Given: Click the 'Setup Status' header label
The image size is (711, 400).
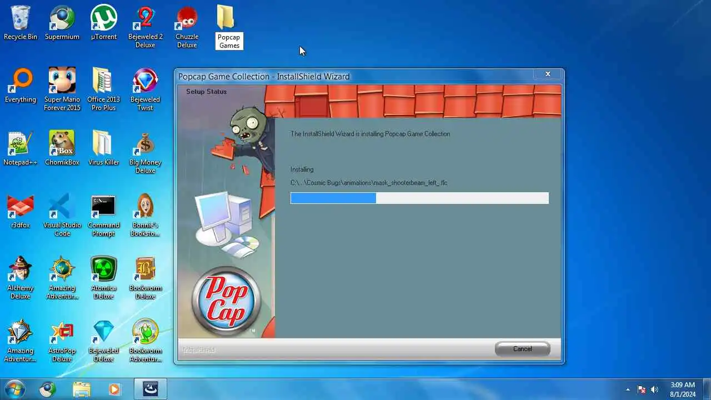Looking at the screenshot, I should pyautogui.click(x=206, y=92).
